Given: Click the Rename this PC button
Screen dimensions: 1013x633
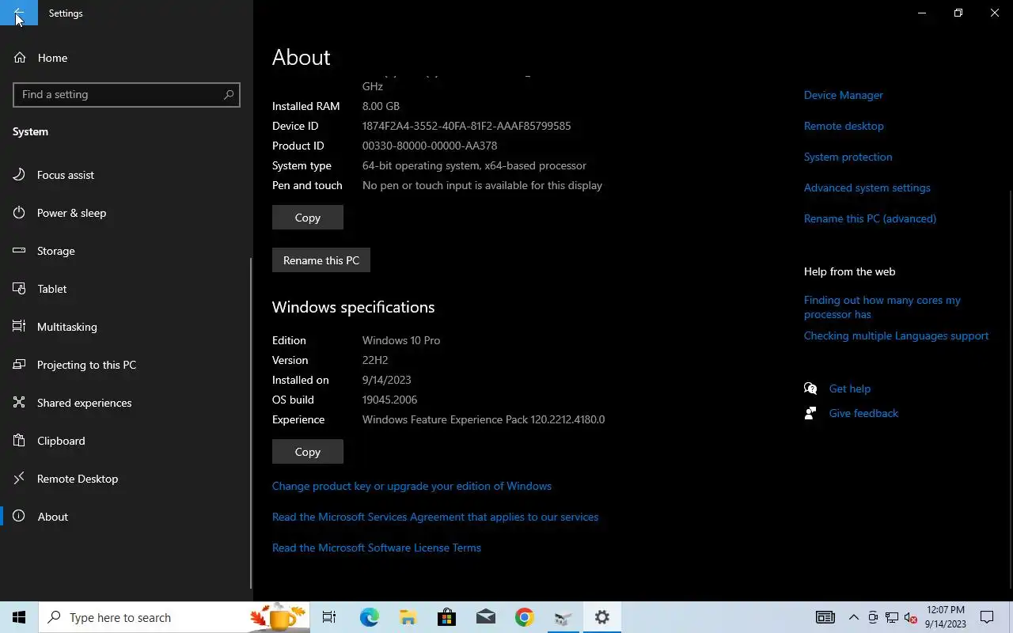Looking at the screenshot, I should pos(321,260).
